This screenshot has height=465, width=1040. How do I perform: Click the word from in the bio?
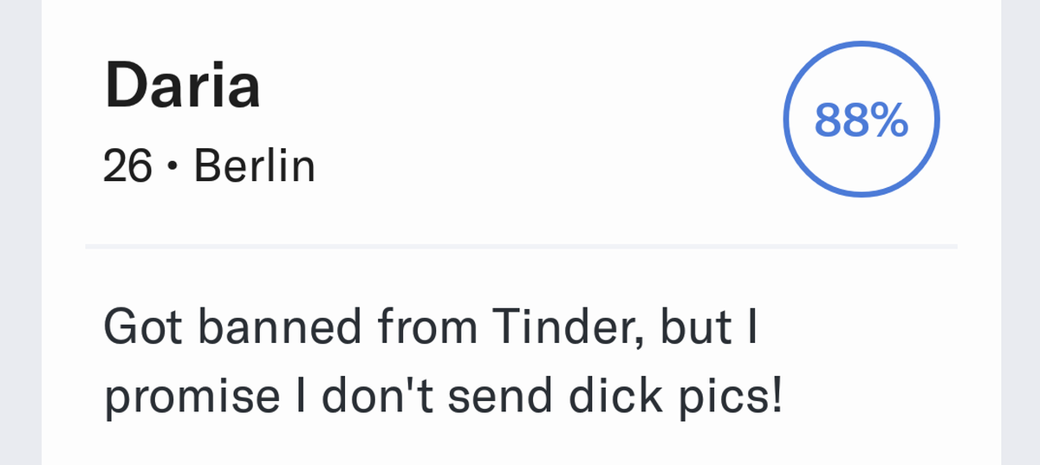[426, 329]
